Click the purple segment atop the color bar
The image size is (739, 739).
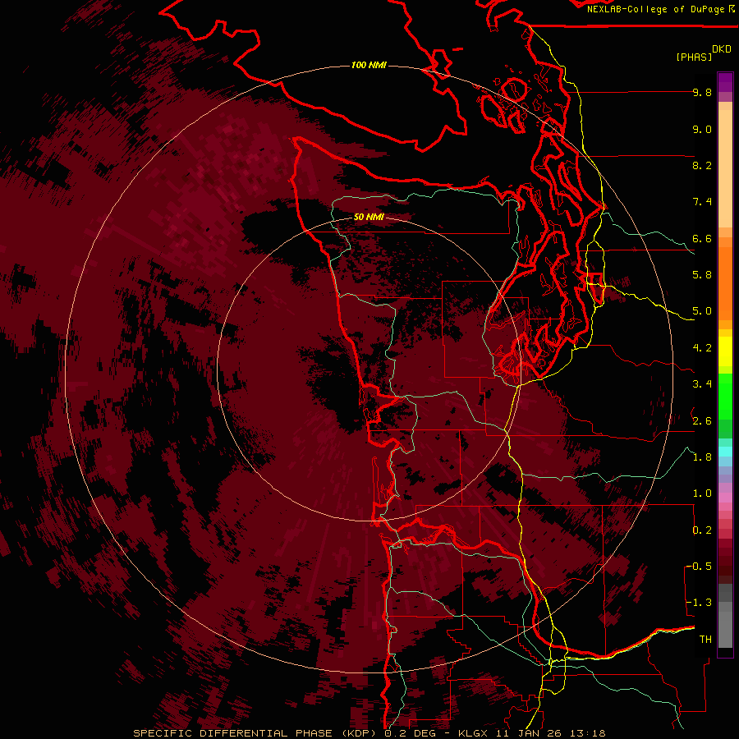pyautogui.click(x=725, y=82)
